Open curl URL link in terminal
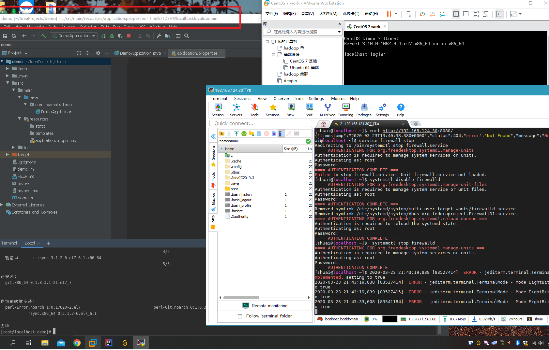This screenshot has width=549, height=350. 418,131
